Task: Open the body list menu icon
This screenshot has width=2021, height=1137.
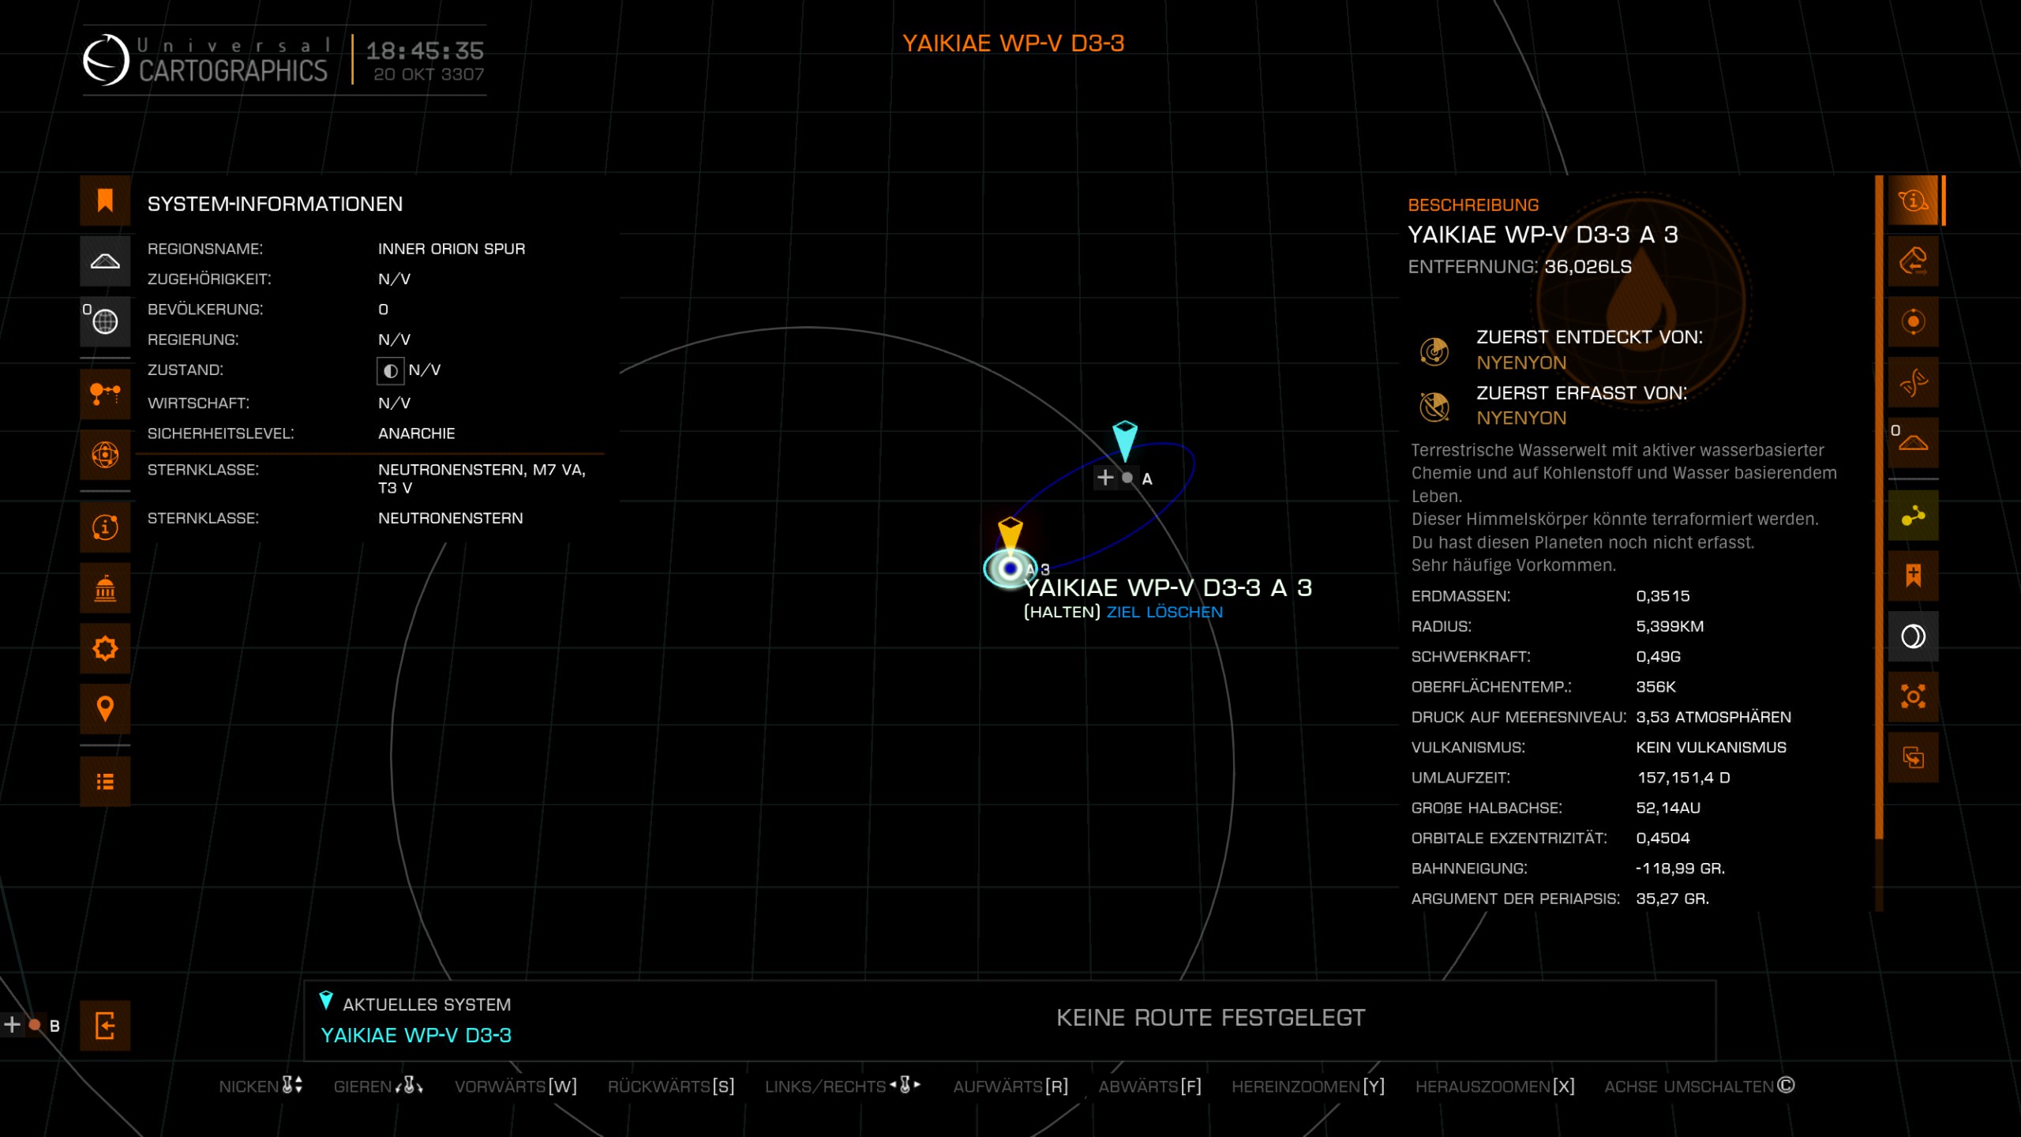Action: [x=105, y=782]
